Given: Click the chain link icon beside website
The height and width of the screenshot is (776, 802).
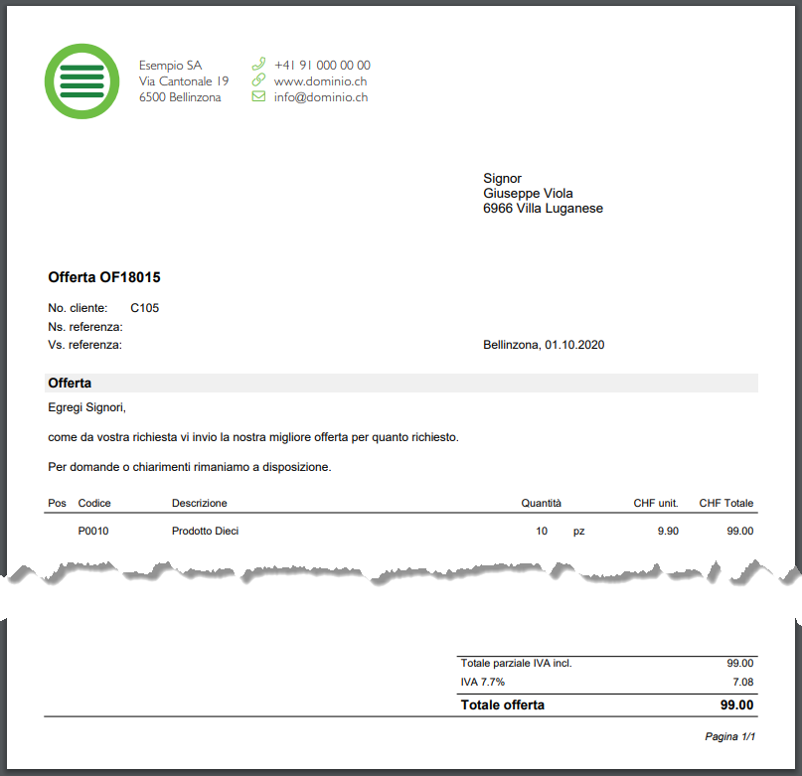Looking at the screenshot, I should coord(258,80).
